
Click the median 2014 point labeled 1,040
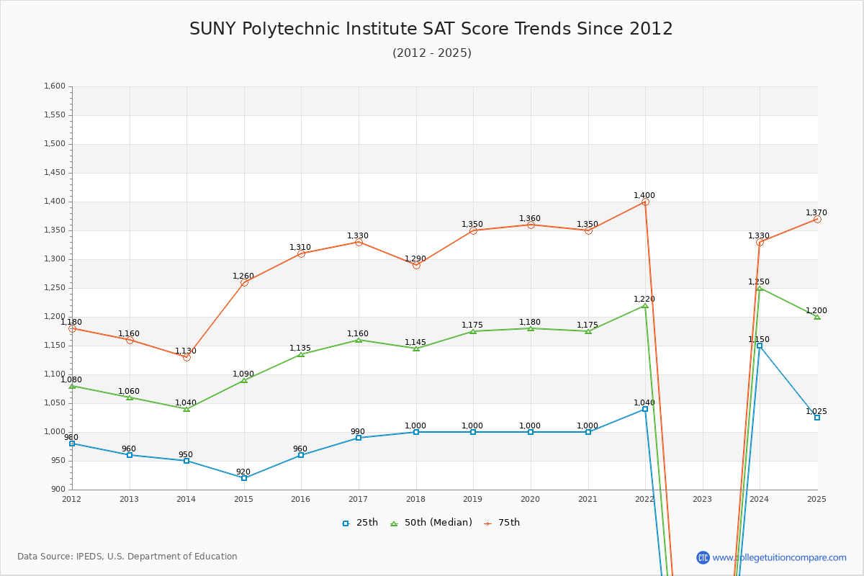point(186,409)
